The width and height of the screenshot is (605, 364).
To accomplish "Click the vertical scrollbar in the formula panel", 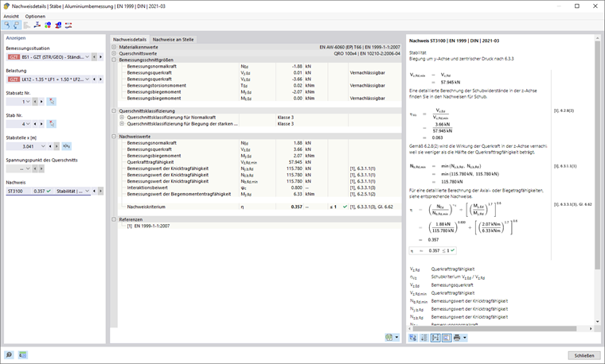I will tap(597, 155).
